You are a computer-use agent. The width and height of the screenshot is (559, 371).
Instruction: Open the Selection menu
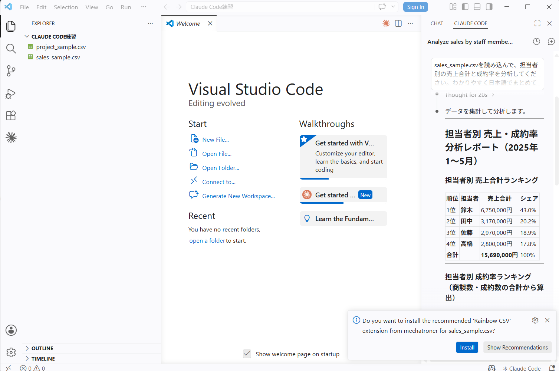point(66,7)
